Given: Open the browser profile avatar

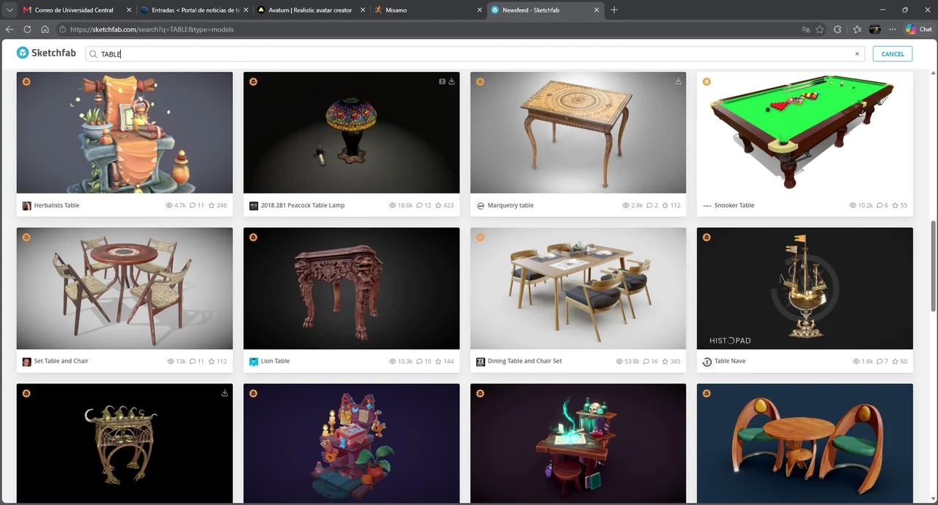Looking at the screenshot, I should (874, 29).
